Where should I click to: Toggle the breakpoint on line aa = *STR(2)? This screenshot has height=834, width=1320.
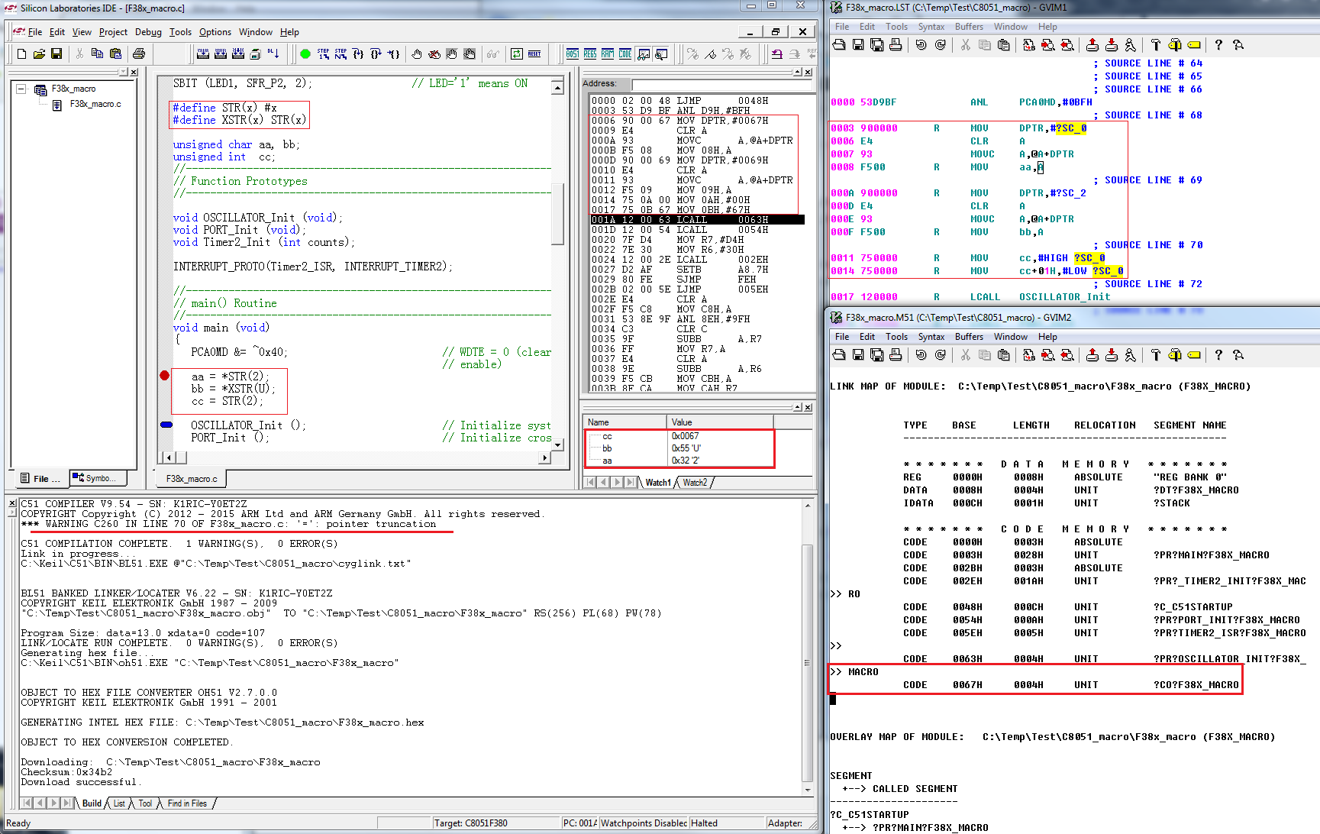coord(164,376)
